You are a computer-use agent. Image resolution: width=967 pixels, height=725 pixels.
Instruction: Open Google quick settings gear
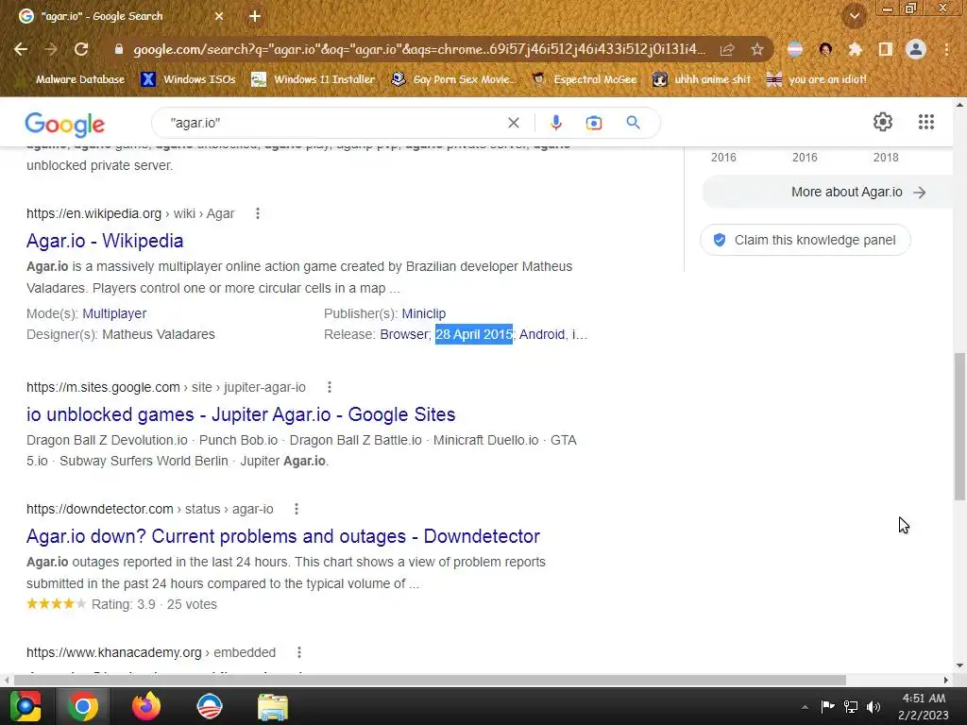pos(883,122)
